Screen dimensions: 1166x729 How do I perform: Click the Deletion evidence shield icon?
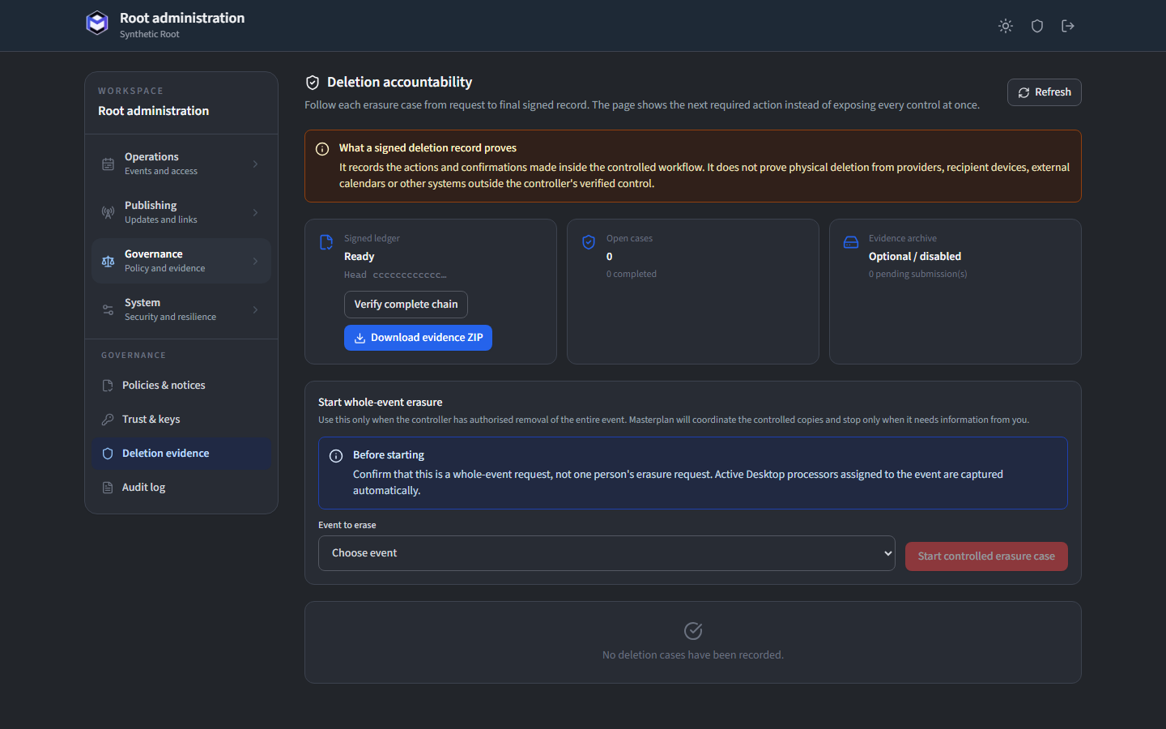(x=108, y=454)
